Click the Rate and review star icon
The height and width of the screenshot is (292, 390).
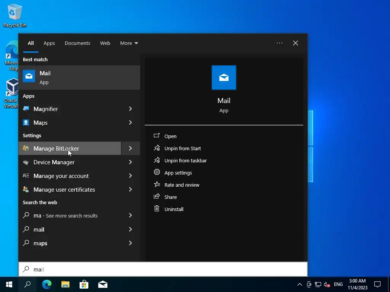[x=157, y=184]
